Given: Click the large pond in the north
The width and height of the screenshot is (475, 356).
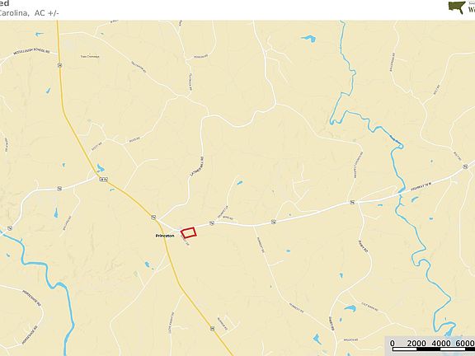Looking at the screenshot, I should (308, 39).
